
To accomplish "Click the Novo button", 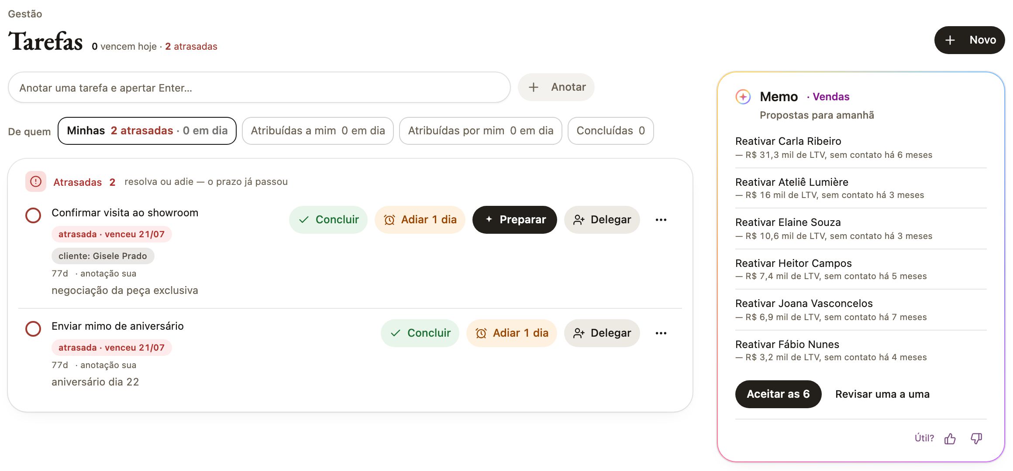I will pyautogui.click(x=969, y=40).
